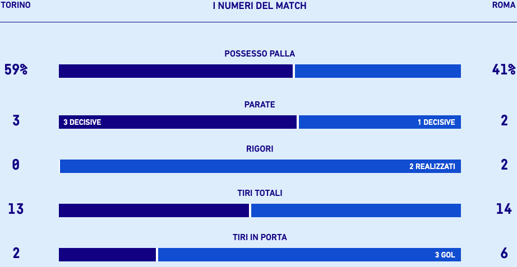517x267 pixels.
Task: Click the POSSESSO PALLA label
Action: click(x=260, y=54)
